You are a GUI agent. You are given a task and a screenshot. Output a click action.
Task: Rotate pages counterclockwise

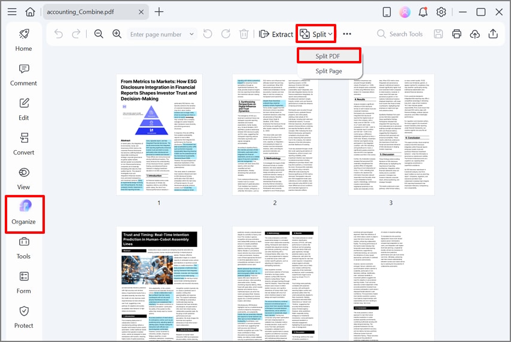tap(208, 34)
